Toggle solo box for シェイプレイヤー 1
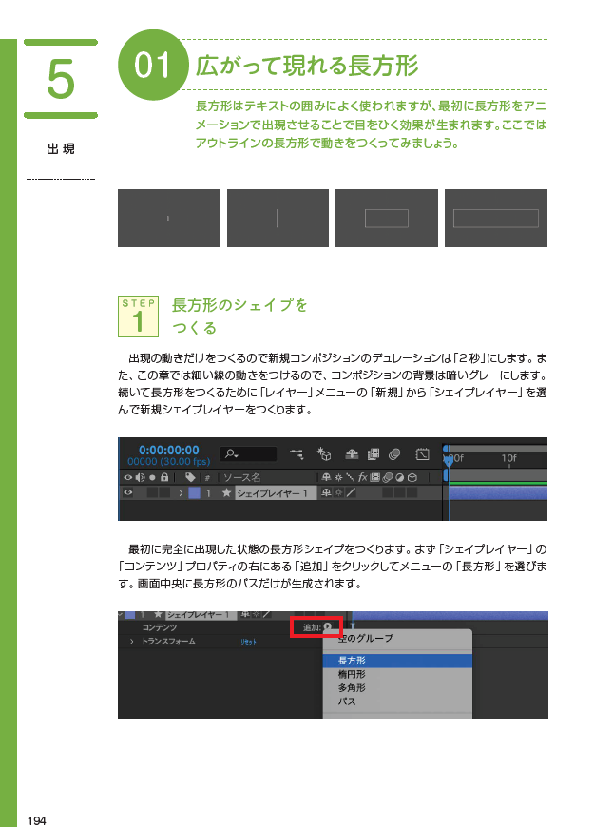 tap(152, 492)
